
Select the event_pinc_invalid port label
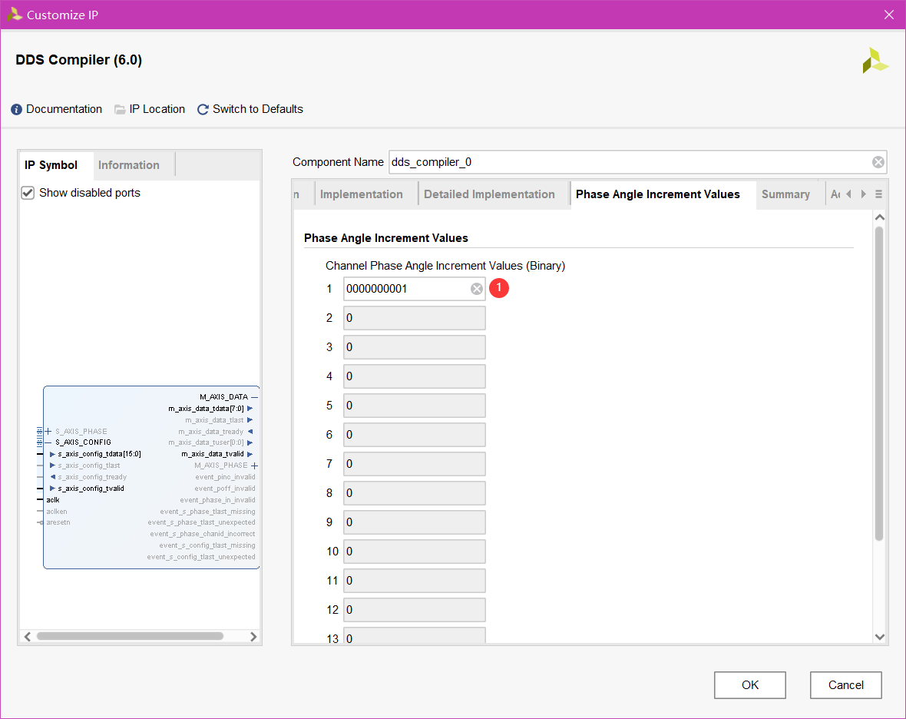[x=225, y=477]
